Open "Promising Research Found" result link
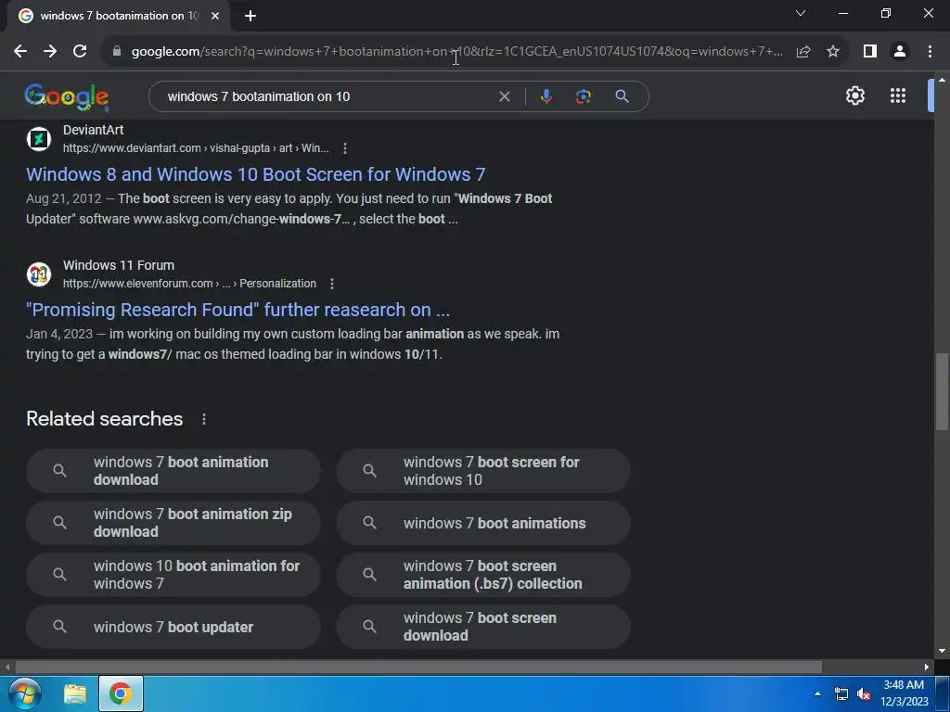Image resolution: width=950 pixels, height=712 pixels. click(x=237, y=310)
